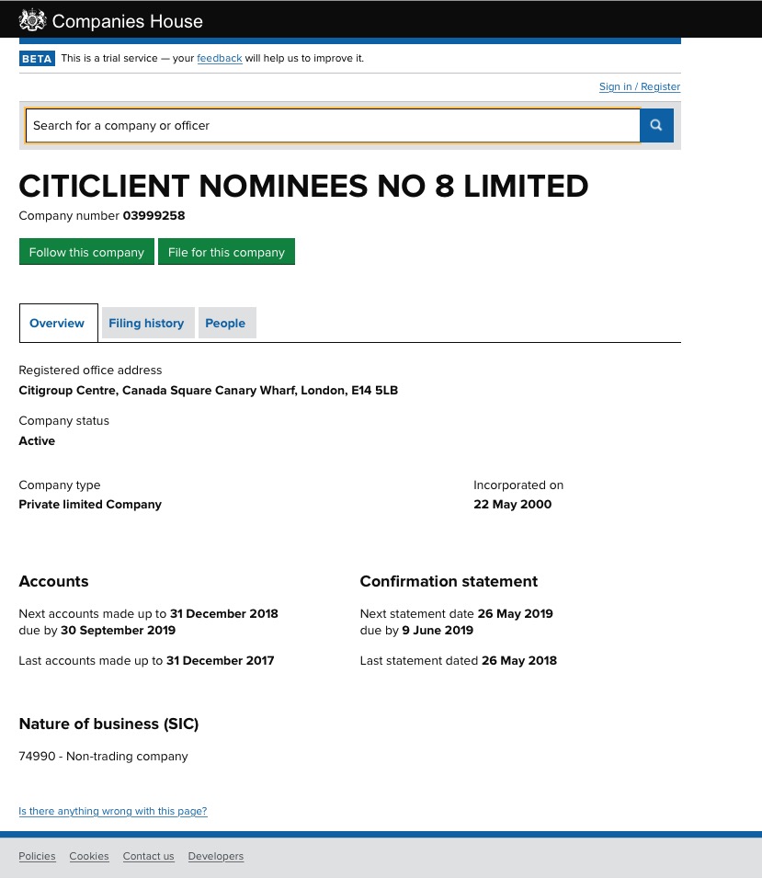The image size is (762, 878).
Task: Click the company number 03999258
Action: [x=154, y=216]
